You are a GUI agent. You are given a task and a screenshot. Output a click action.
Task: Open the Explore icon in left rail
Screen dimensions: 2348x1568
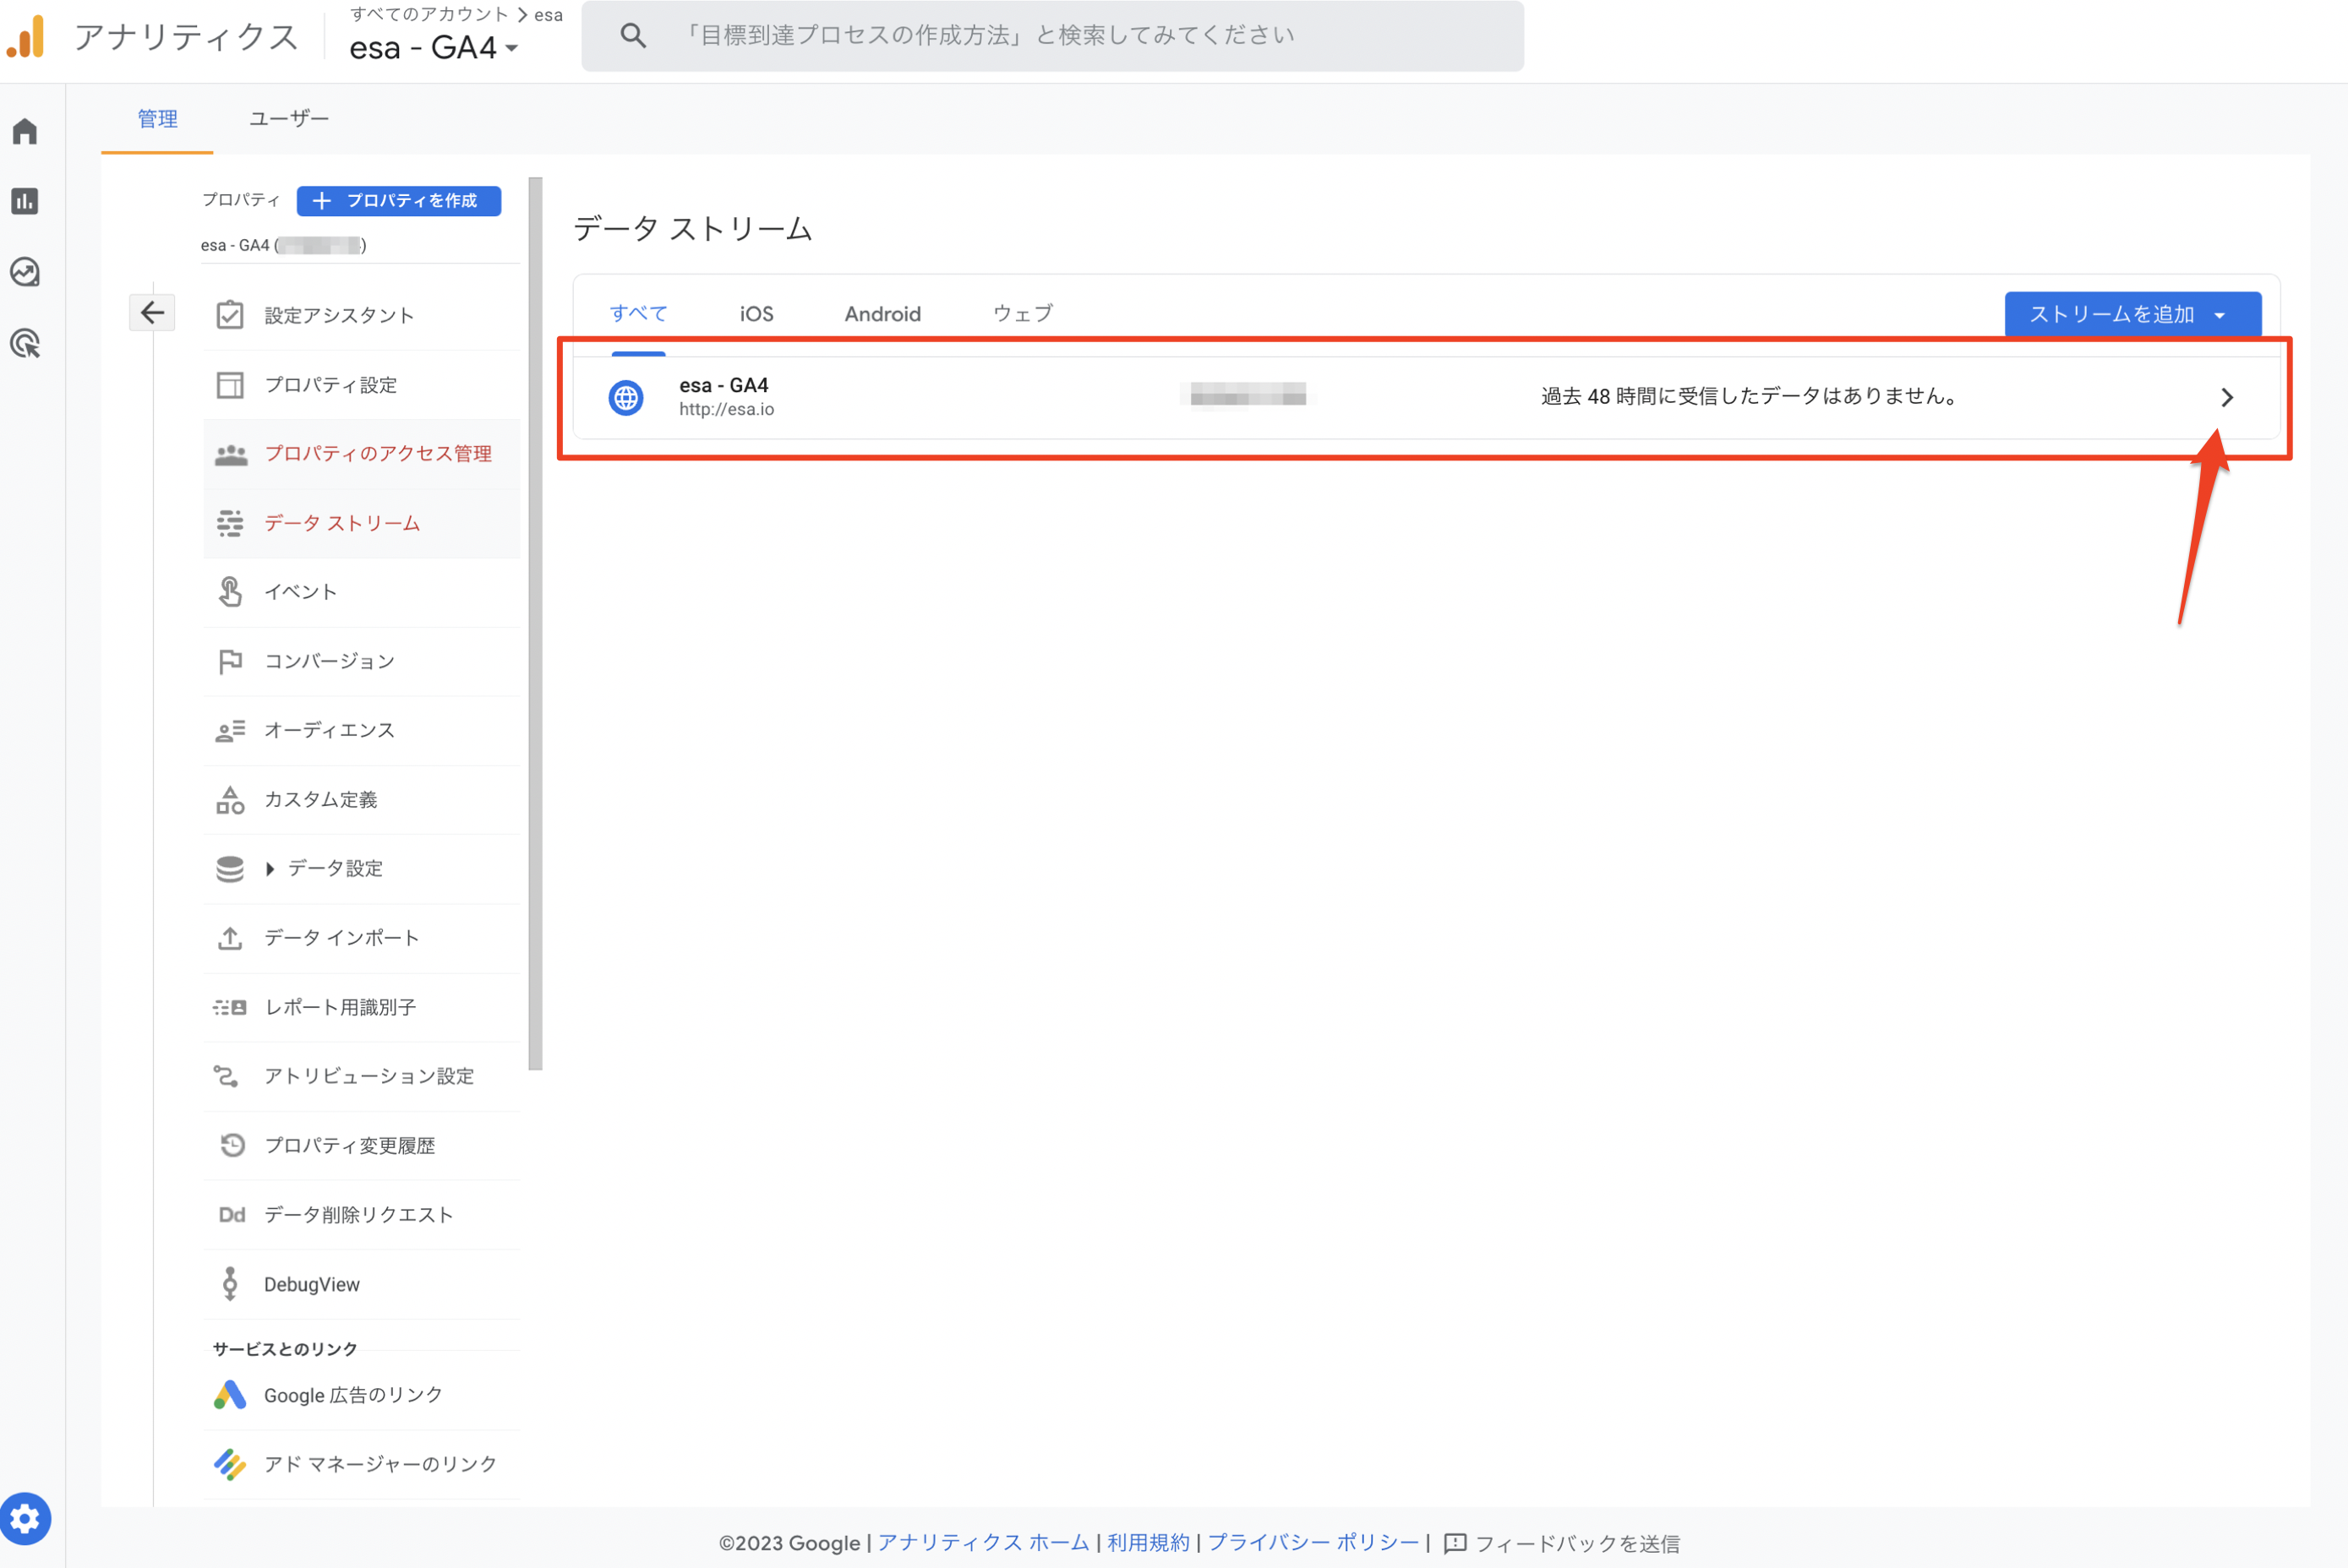click(25, 272)
